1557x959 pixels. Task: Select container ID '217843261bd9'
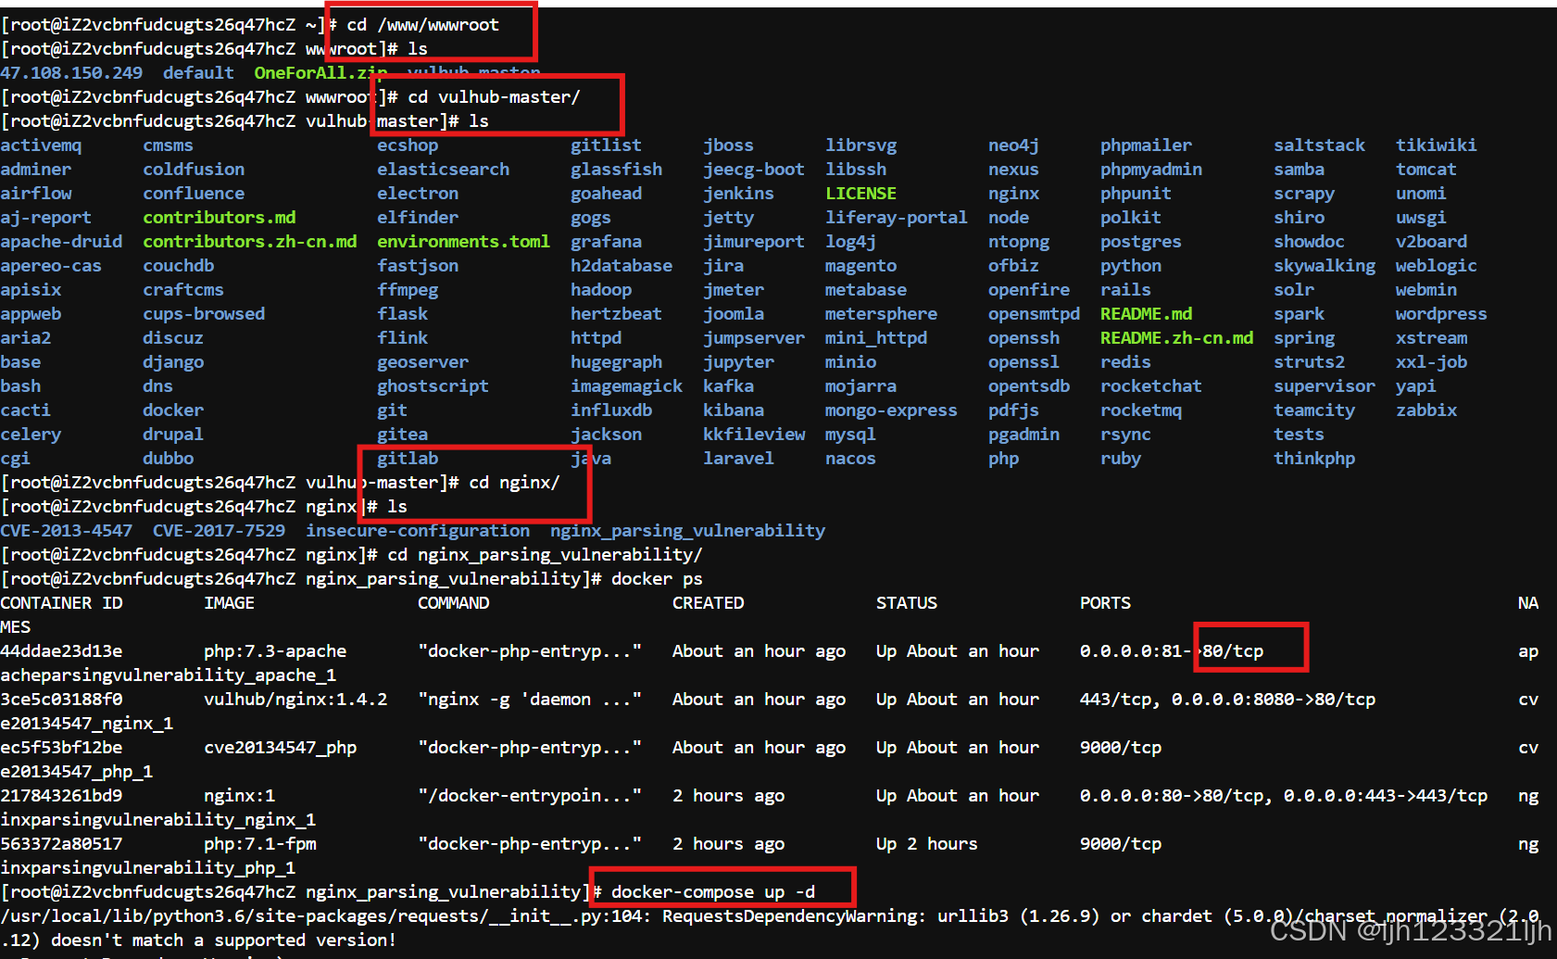[x=61, y=796]
